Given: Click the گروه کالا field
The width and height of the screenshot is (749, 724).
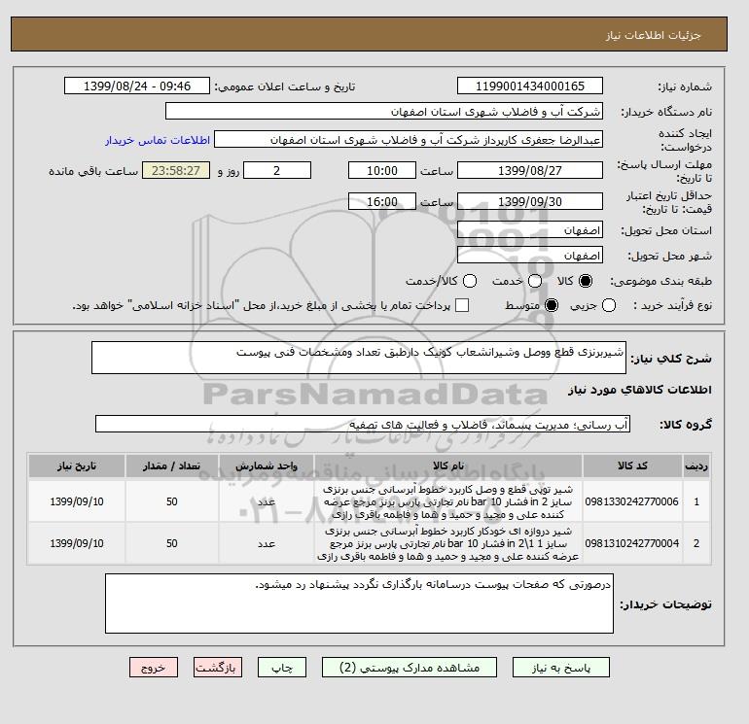Looking at the screenshot, I should 363,424.
